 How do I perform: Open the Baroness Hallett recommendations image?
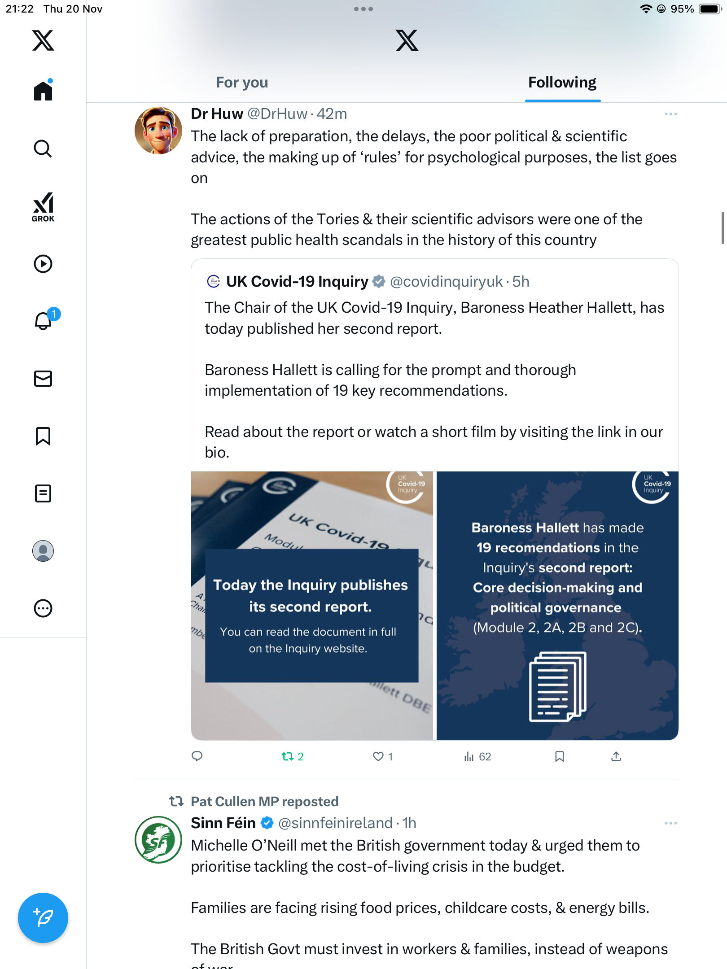[557, 606]
